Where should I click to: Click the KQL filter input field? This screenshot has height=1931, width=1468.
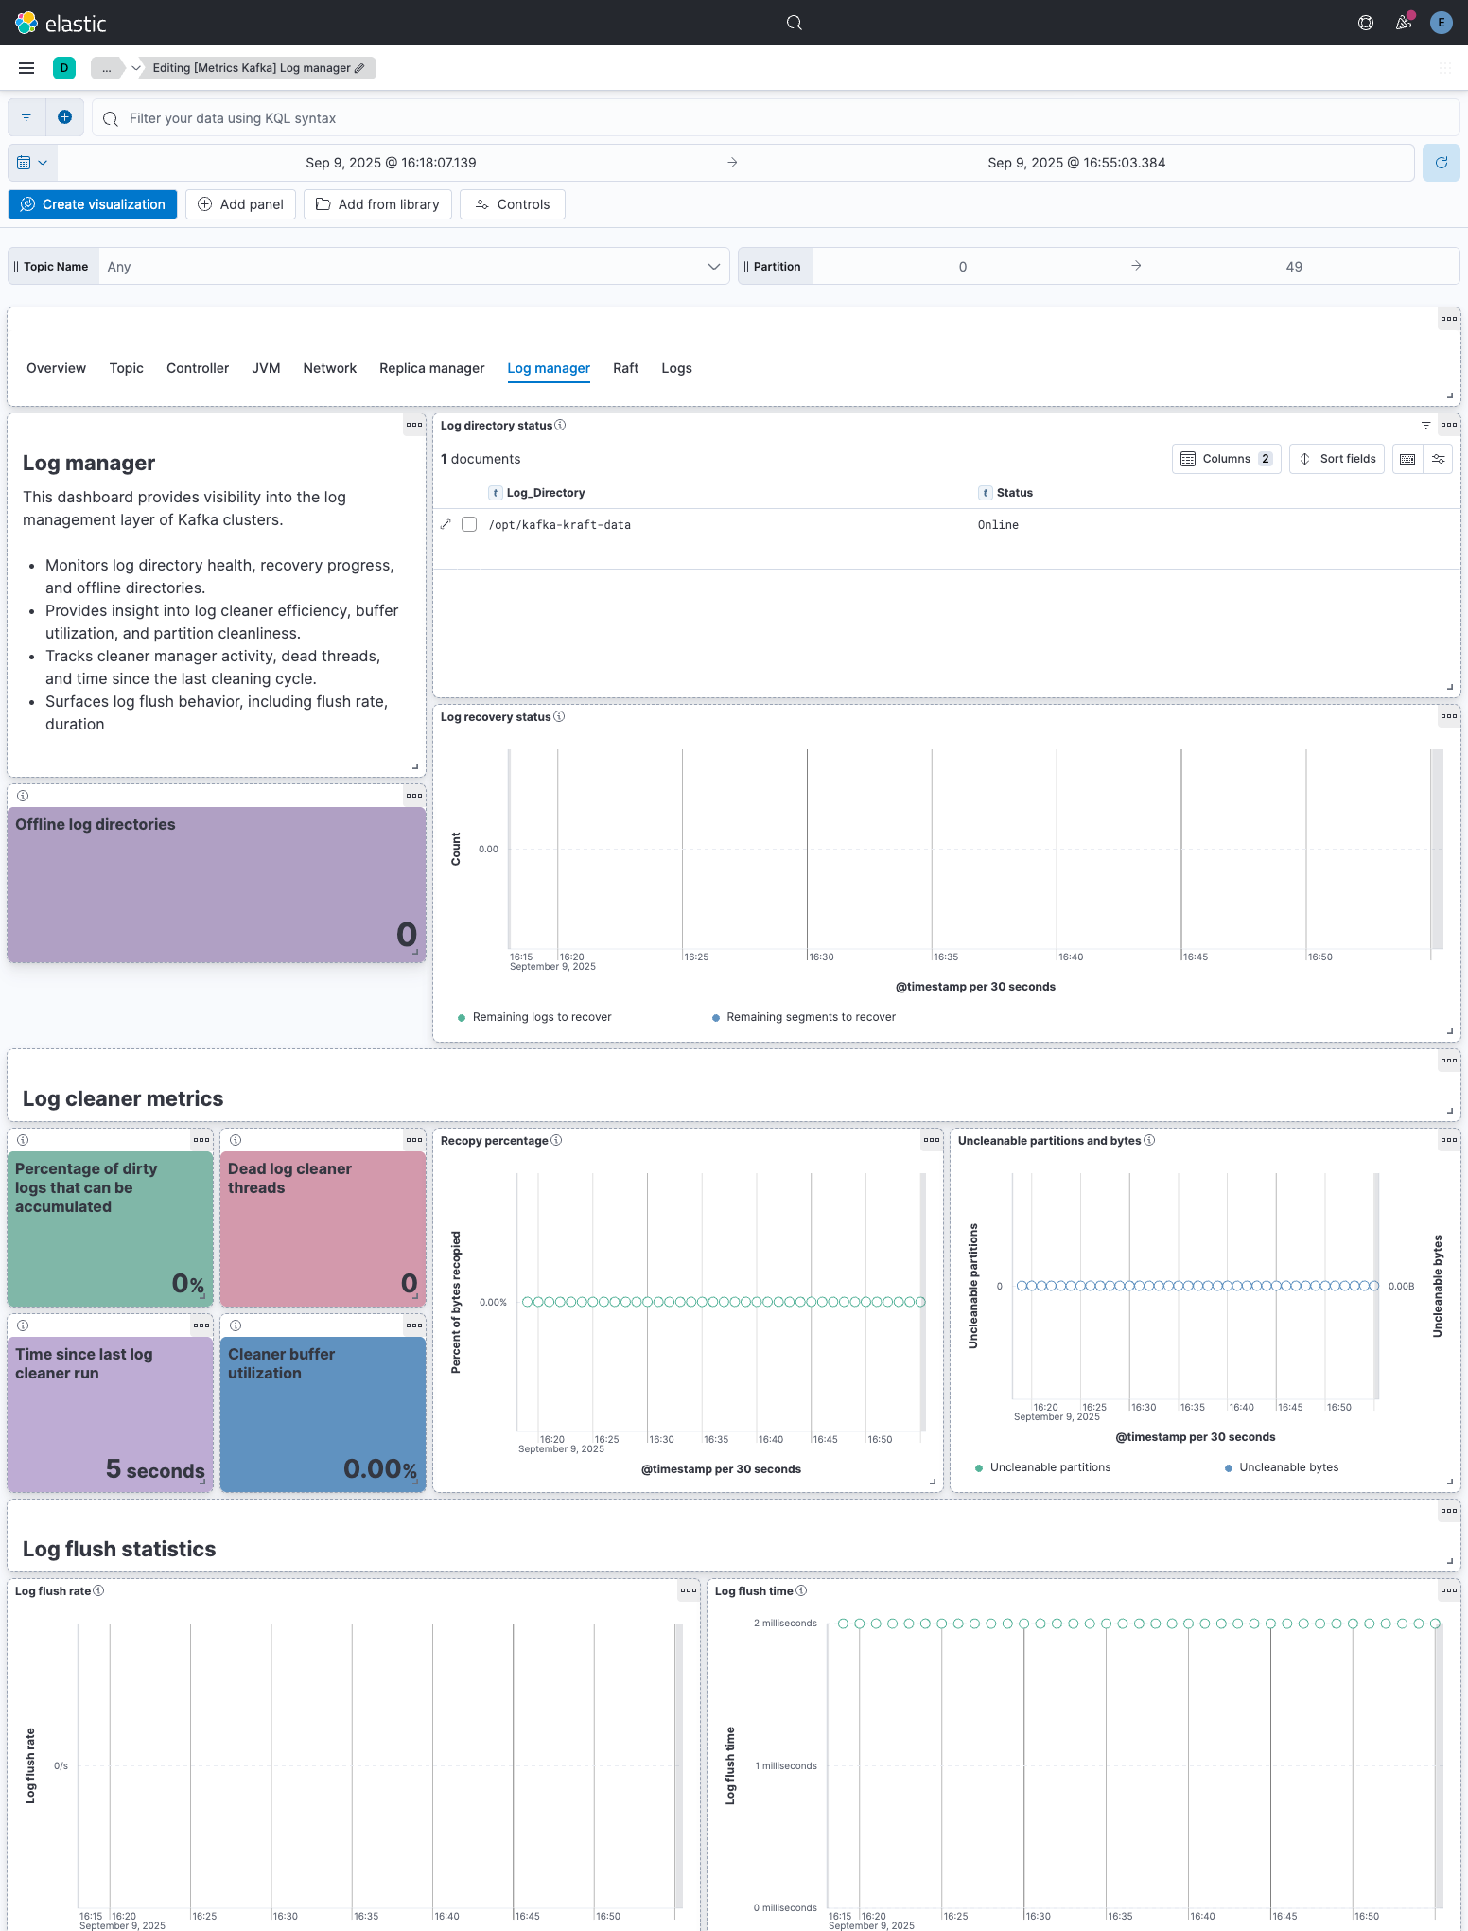(776, 118)
